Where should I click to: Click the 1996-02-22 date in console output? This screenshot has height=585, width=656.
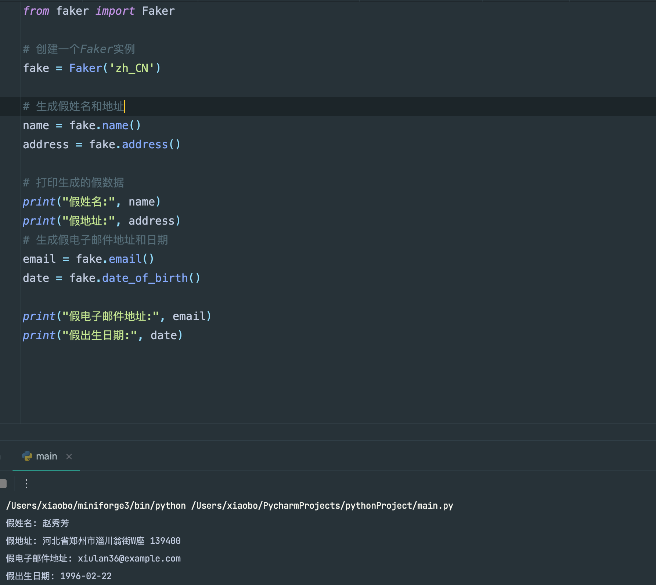coord(86,576)
